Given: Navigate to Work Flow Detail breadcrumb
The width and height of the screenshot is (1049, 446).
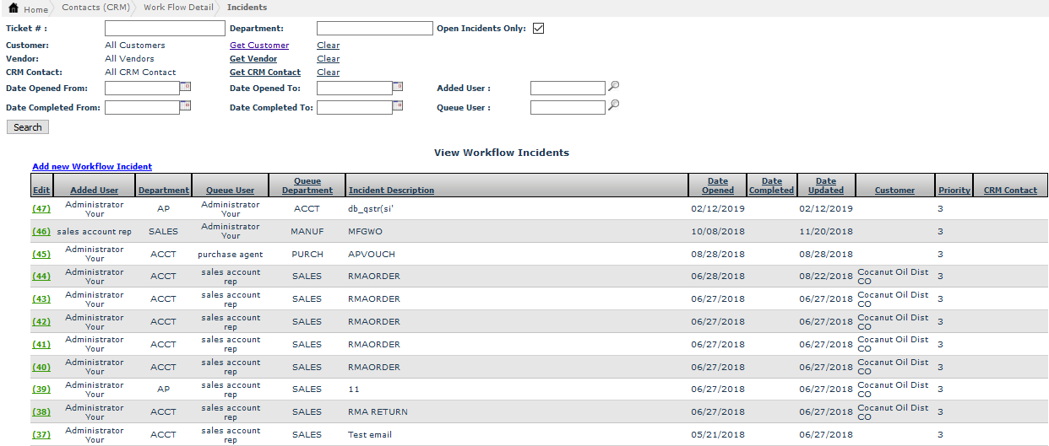Looking at the screenshot, I should (x=177, y=8).
